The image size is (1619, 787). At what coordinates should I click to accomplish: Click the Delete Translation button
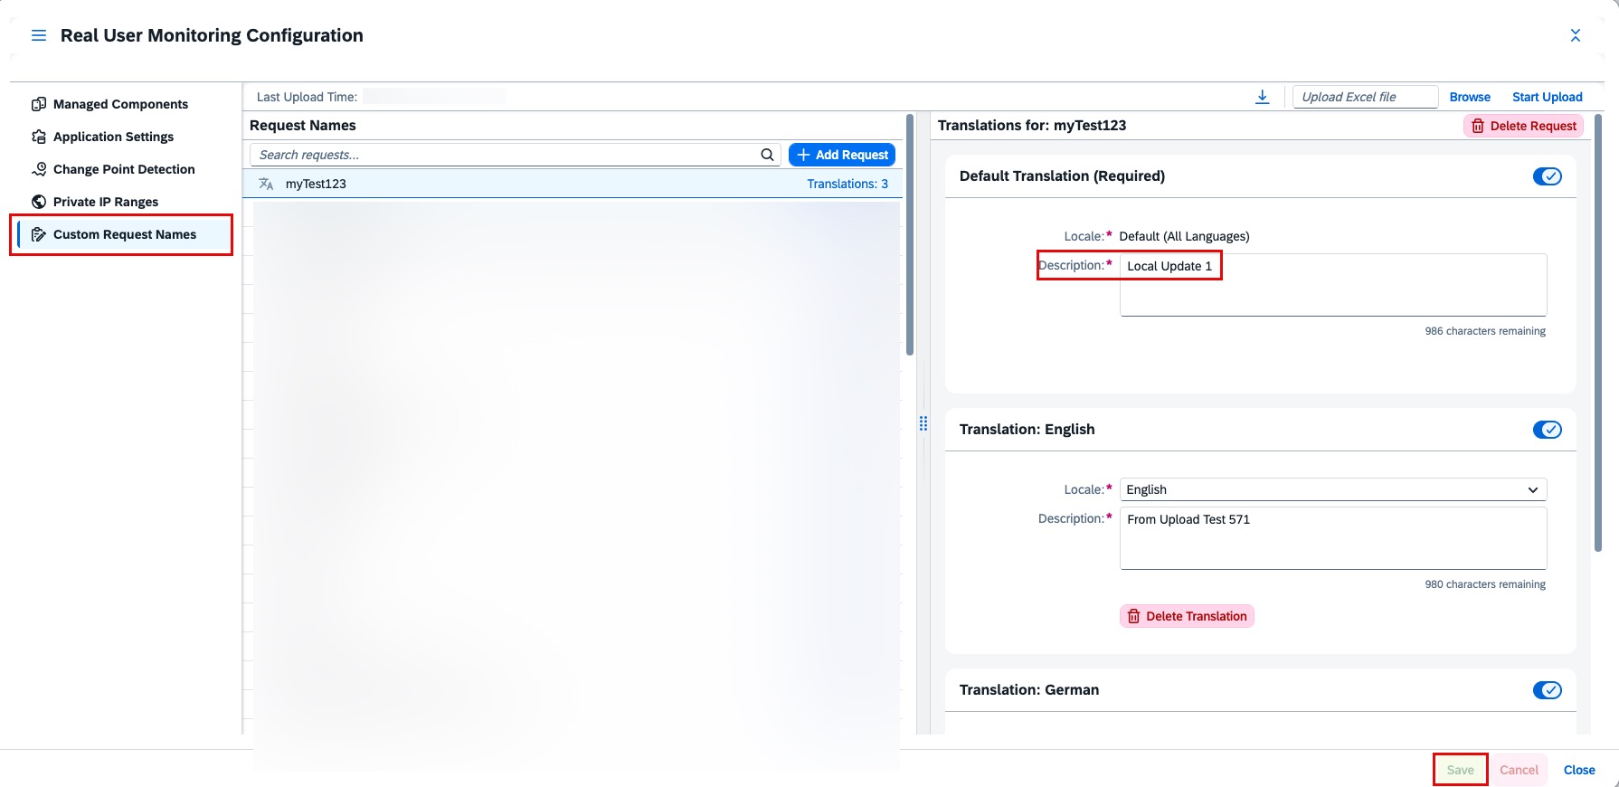[1187, 616]
